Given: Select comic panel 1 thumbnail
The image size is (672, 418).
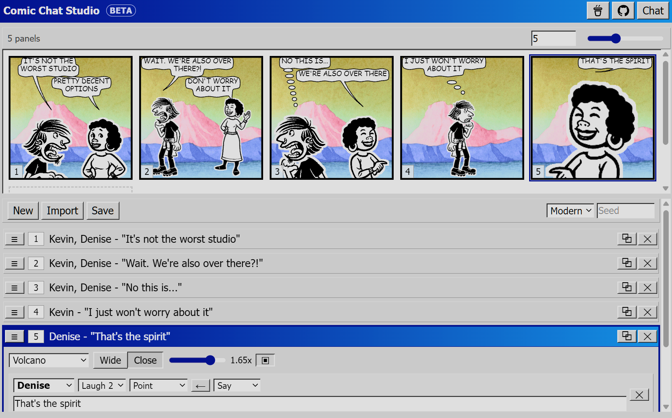Looking at the screenshot, I should tap(70, 118).
